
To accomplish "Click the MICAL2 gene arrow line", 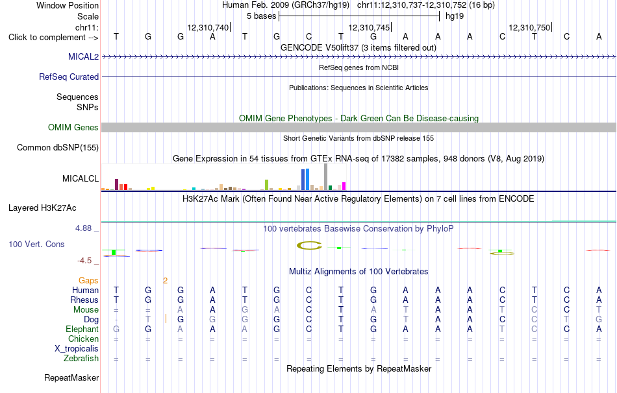I will tap(359, 57).
